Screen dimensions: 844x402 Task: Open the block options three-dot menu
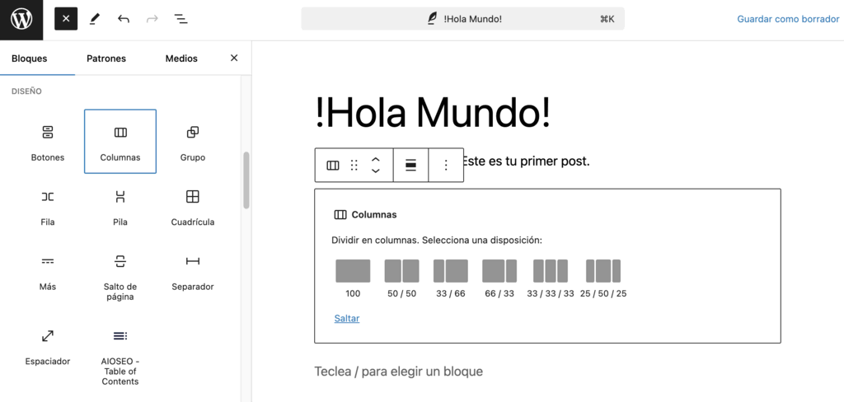(x=446, y=166)
